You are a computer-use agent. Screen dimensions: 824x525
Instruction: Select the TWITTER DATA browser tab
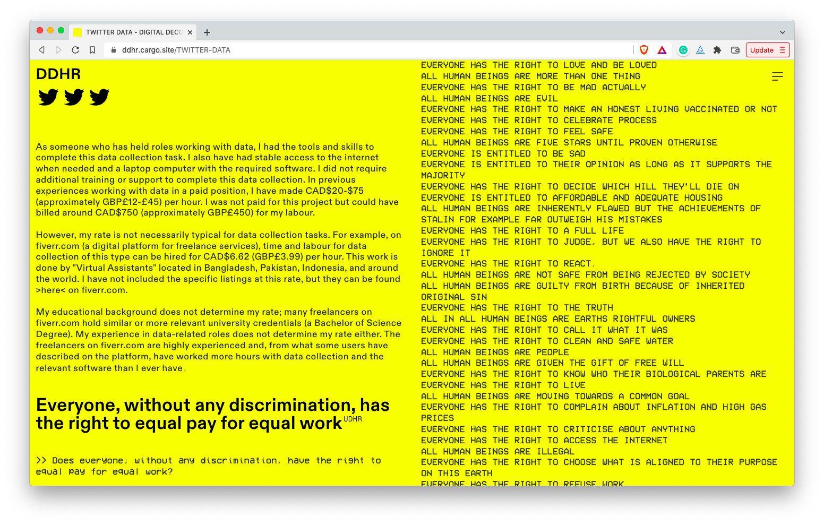(x=133, y=32)
